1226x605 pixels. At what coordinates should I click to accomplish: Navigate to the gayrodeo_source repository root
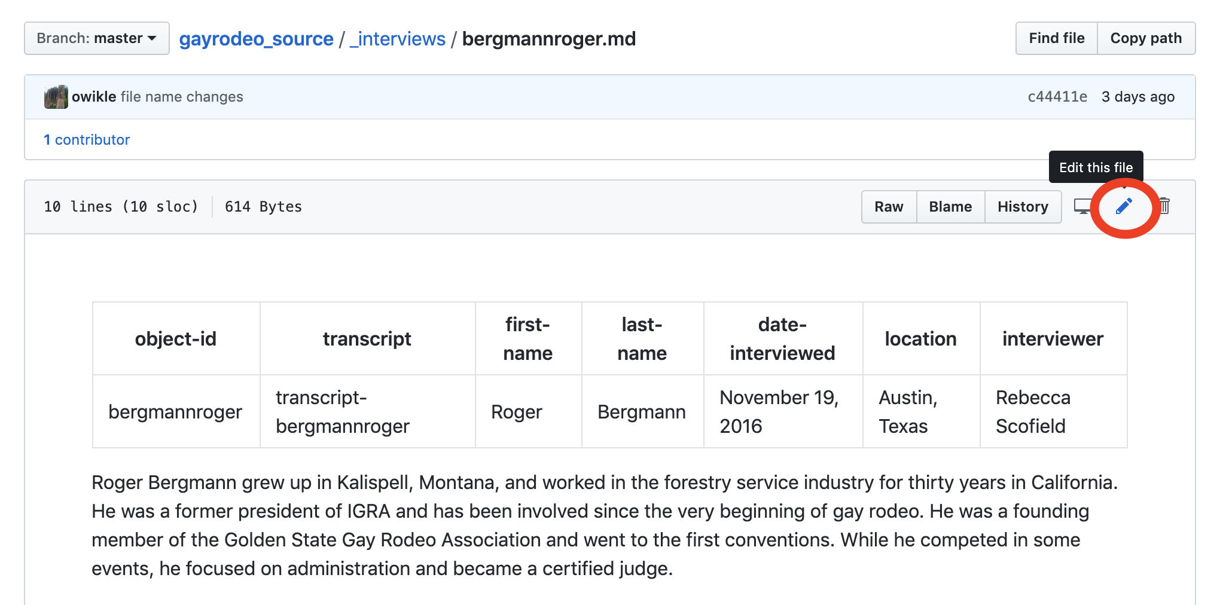[256, 38]
